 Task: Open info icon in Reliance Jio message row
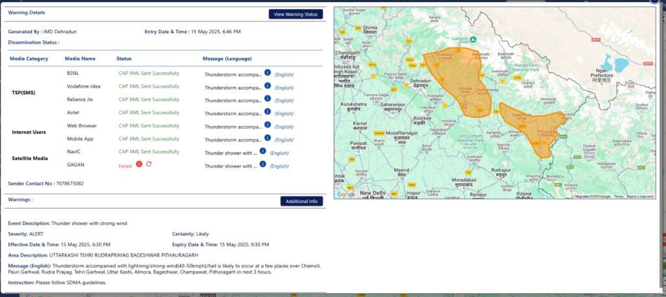click(267, 98)
